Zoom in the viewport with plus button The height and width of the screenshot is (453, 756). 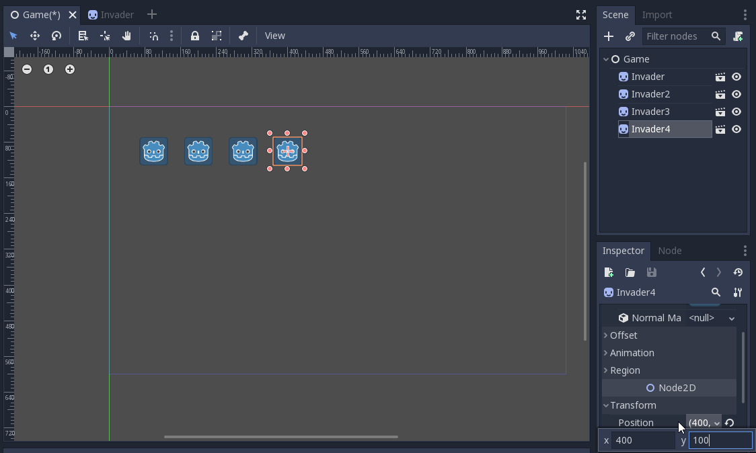point(70,69)
